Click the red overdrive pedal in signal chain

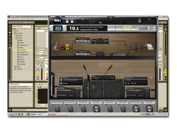(63, 47)
